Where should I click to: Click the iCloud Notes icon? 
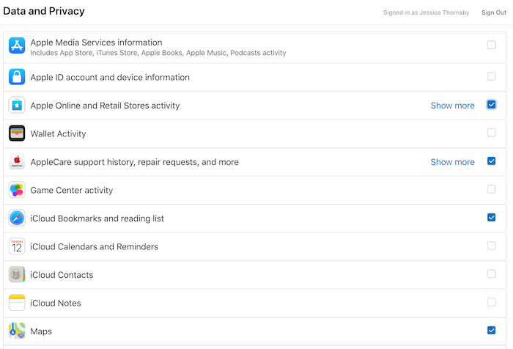pos(17,303)
